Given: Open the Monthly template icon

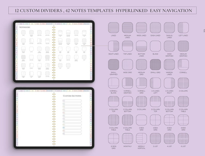Looking at the screenshot, I should tap(128, 138).
